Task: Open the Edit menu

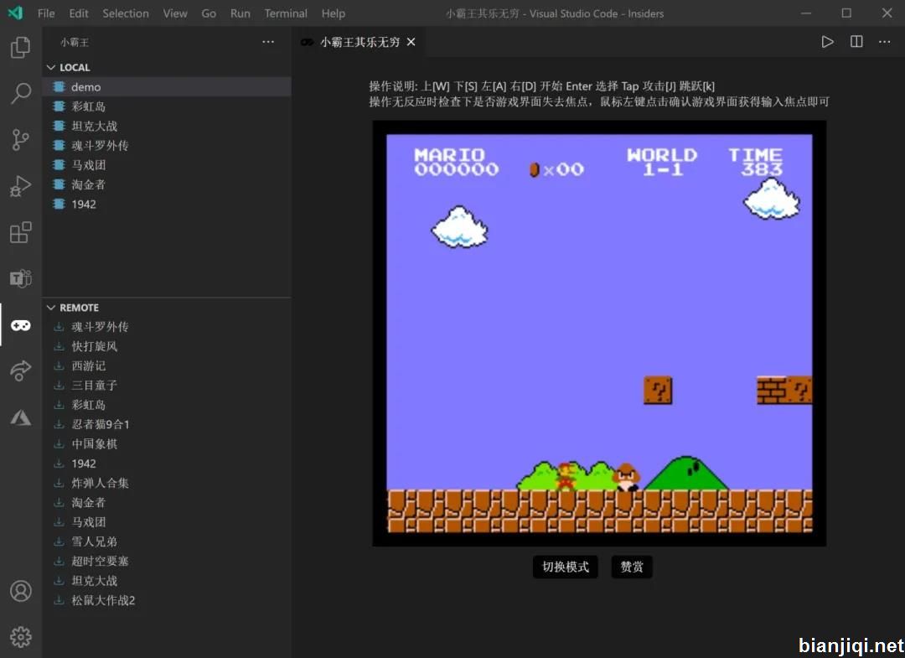Action: (79, 13)
